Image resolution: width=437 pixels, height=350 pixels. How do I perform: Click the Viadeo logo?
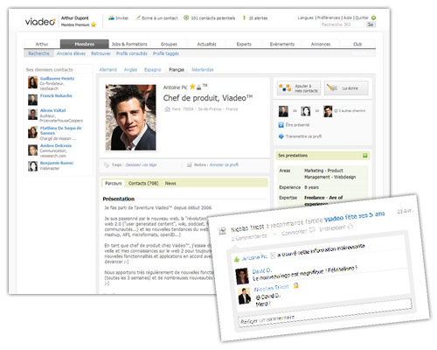pos(40,22)
